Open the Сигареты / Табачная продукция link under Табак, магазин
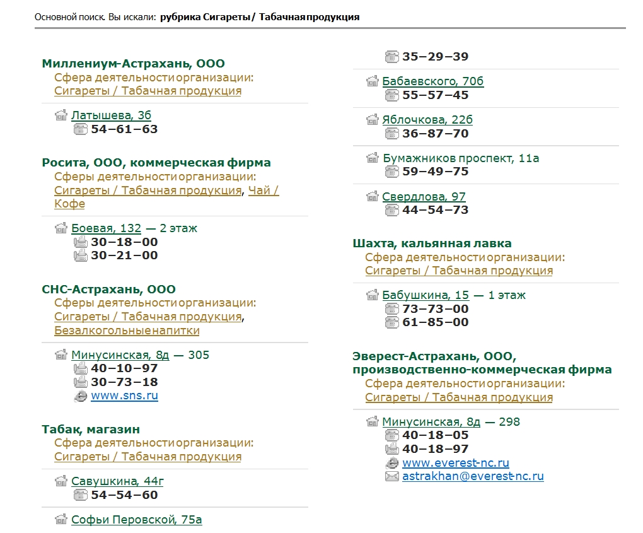Viewport: 643px width, 533px height. coord(148,457)
